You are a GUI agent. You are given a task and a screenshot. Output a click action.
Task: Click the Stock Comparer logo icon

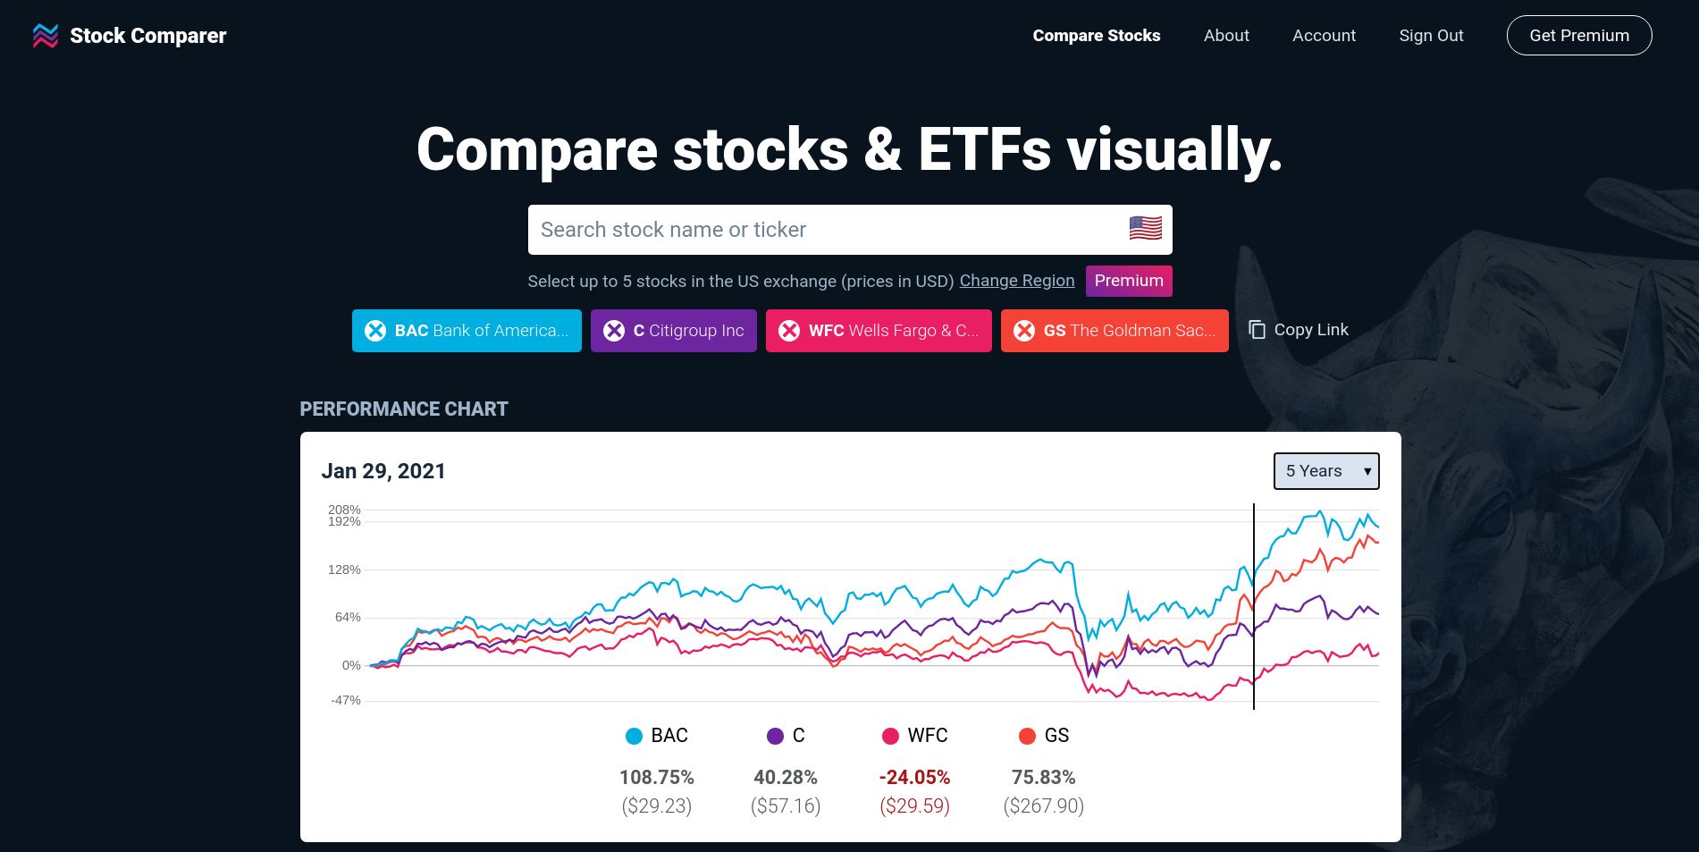pos(46,36)
